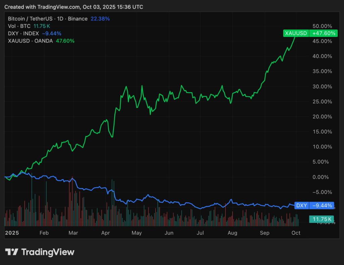Select the DXY · INDEX legend entry

click(x=23, y=34)
